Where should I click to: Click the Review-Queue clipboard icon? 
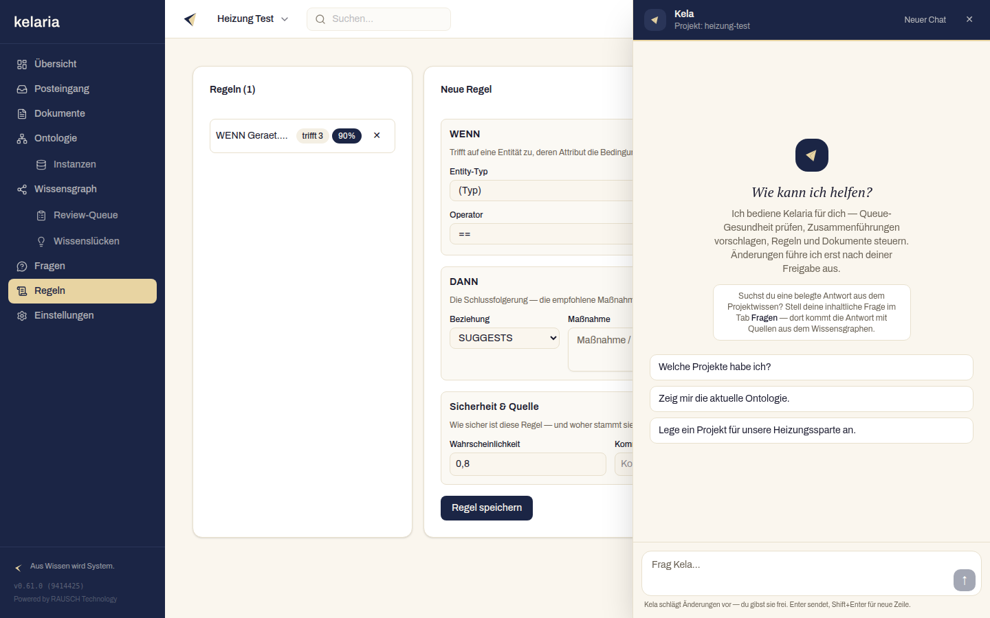pyautogui.click(x=41, y=216)
